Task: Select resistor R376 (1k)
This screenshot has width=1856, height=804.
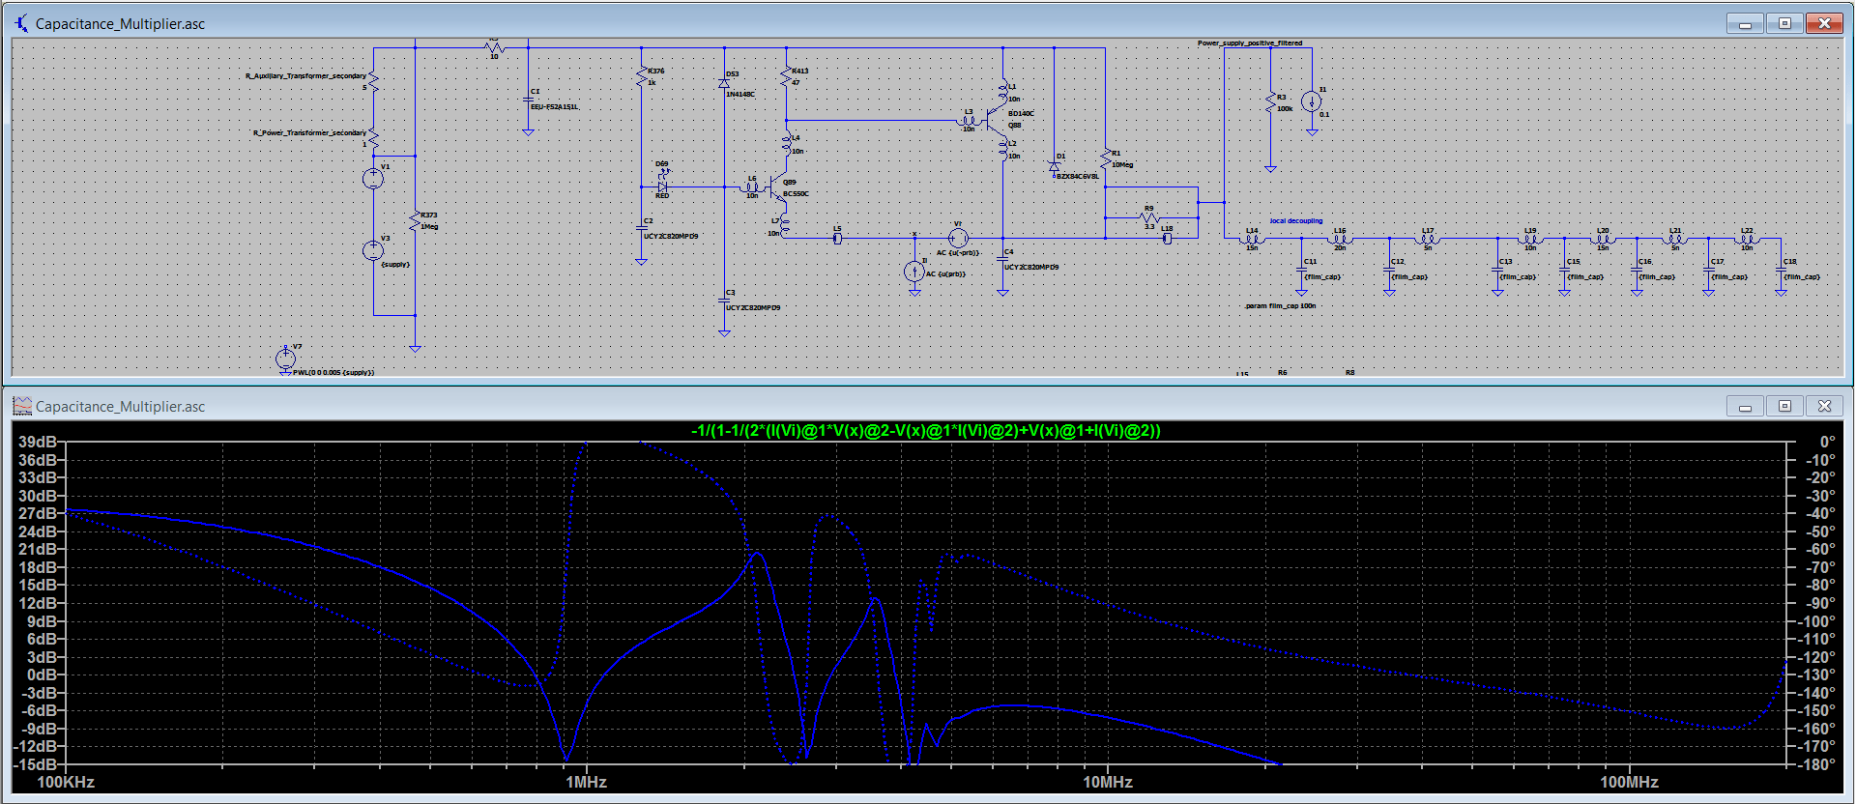Action: (x=641, y=76)
